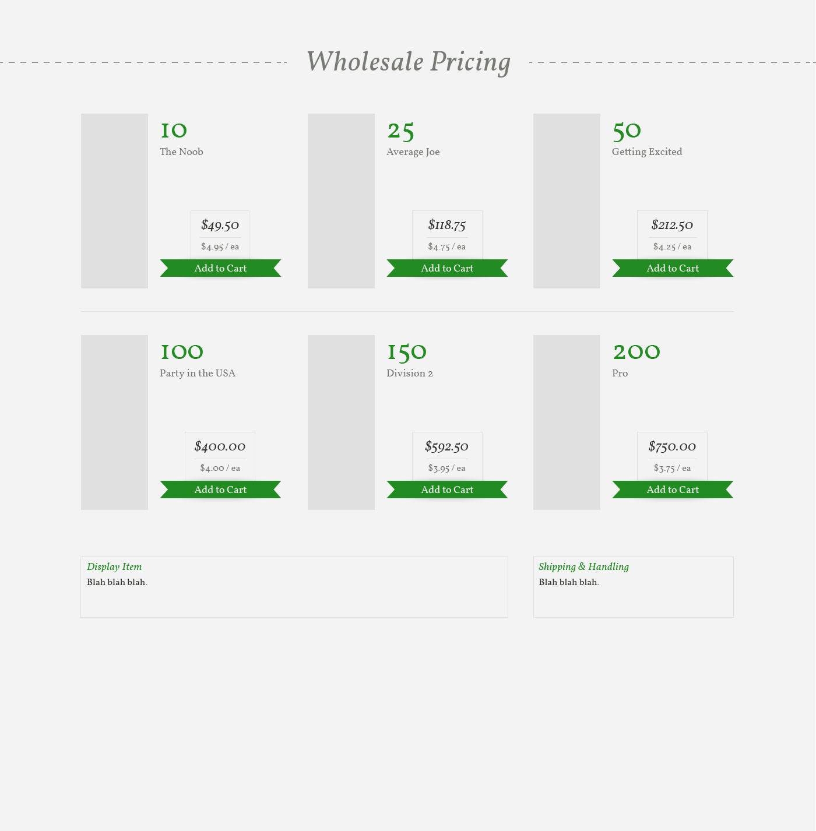Click the $49.50 price box
The height and width of the screenshot is (831, 816).
pyautogui.click(x=220, y=235)
